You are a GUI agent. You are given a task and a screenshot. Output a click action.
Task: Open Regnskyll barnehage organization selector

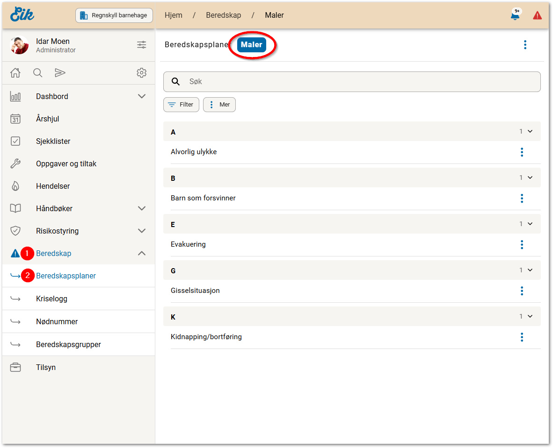[114, 15]
